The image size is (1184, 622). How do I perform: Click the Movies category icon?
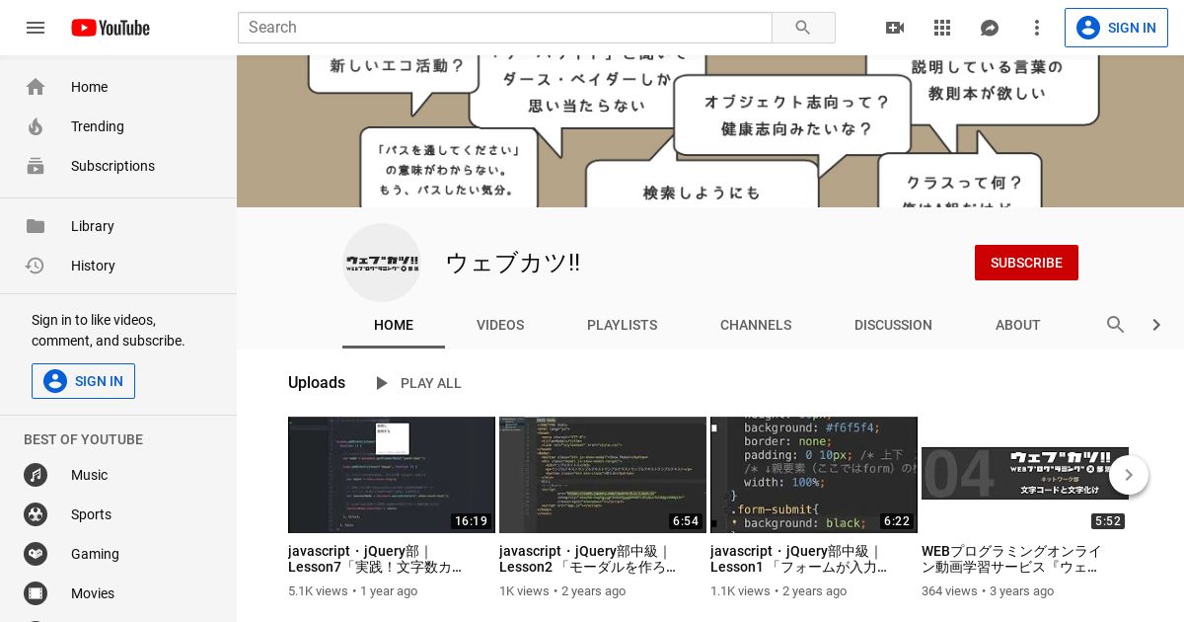point(36,593)
